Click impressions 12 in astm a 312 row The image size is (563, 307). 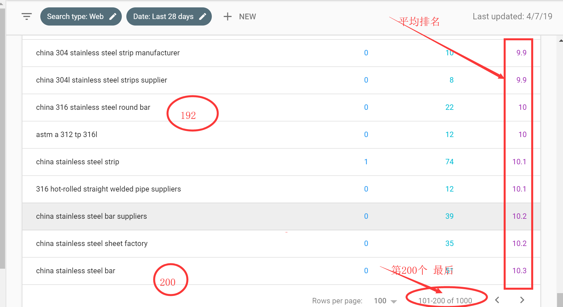click(449, 134)
